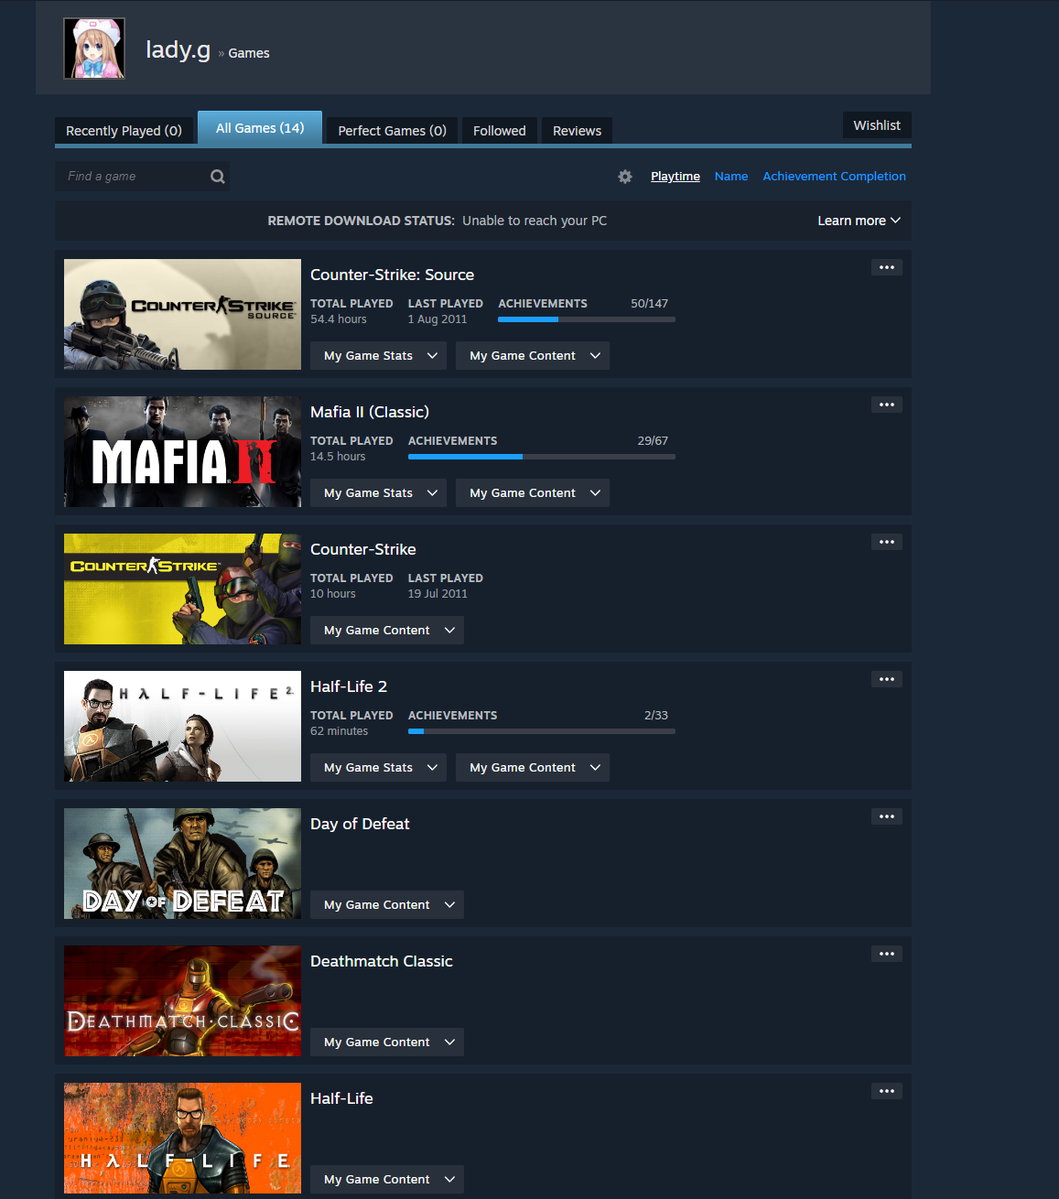Go to the Wishlist tab

pyautogui.click(x=877, y=125)
